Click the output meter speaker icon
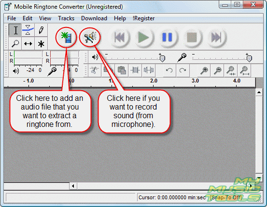This screenshot has width=267, height=207. tap(16, 71)
